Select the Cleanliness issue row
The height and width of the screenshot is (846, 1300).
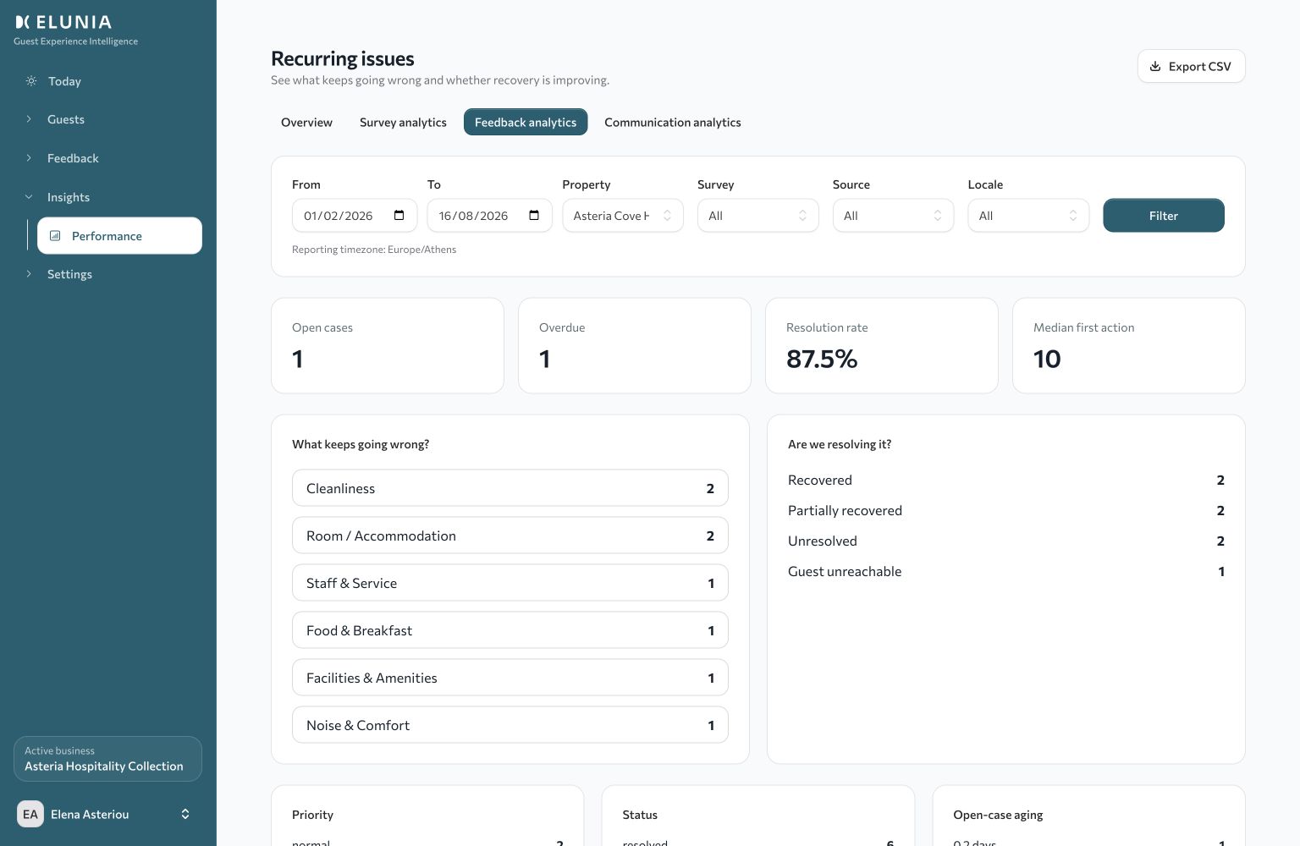[x=510, y=488]
